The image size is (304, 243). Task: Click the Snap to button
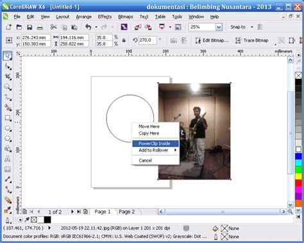coord(238,27)
